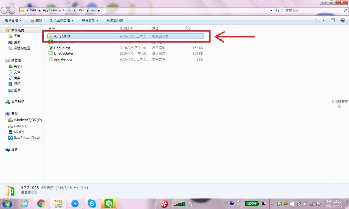The image size is (349, 209).
Task: Click the red star taskbar toolbar icon
Action: point(164,204)
